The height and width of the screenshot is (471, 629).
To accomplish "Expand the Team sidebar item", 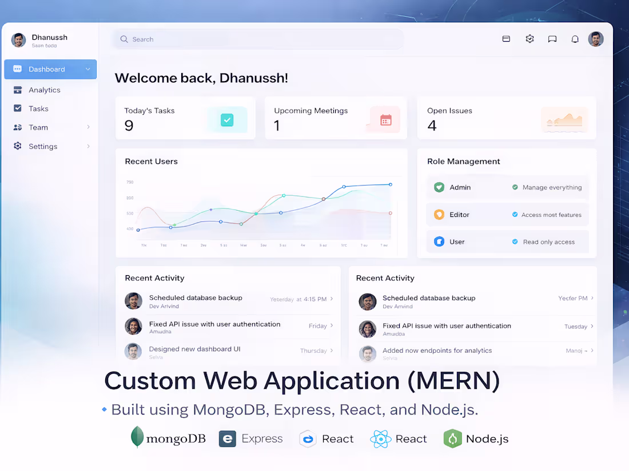I will click(x=89, y=127).
